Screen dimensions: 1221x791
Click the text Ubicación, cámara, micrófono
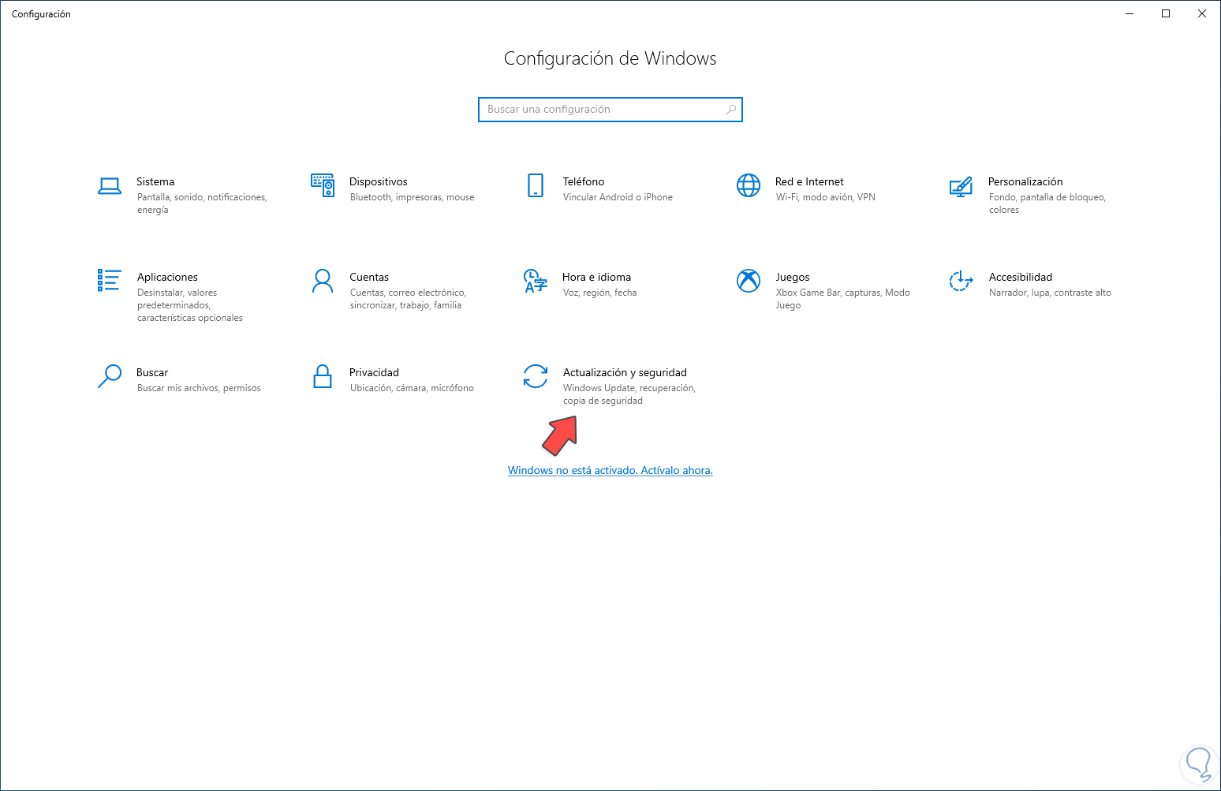pyautogui.click(x=412, y=388)
